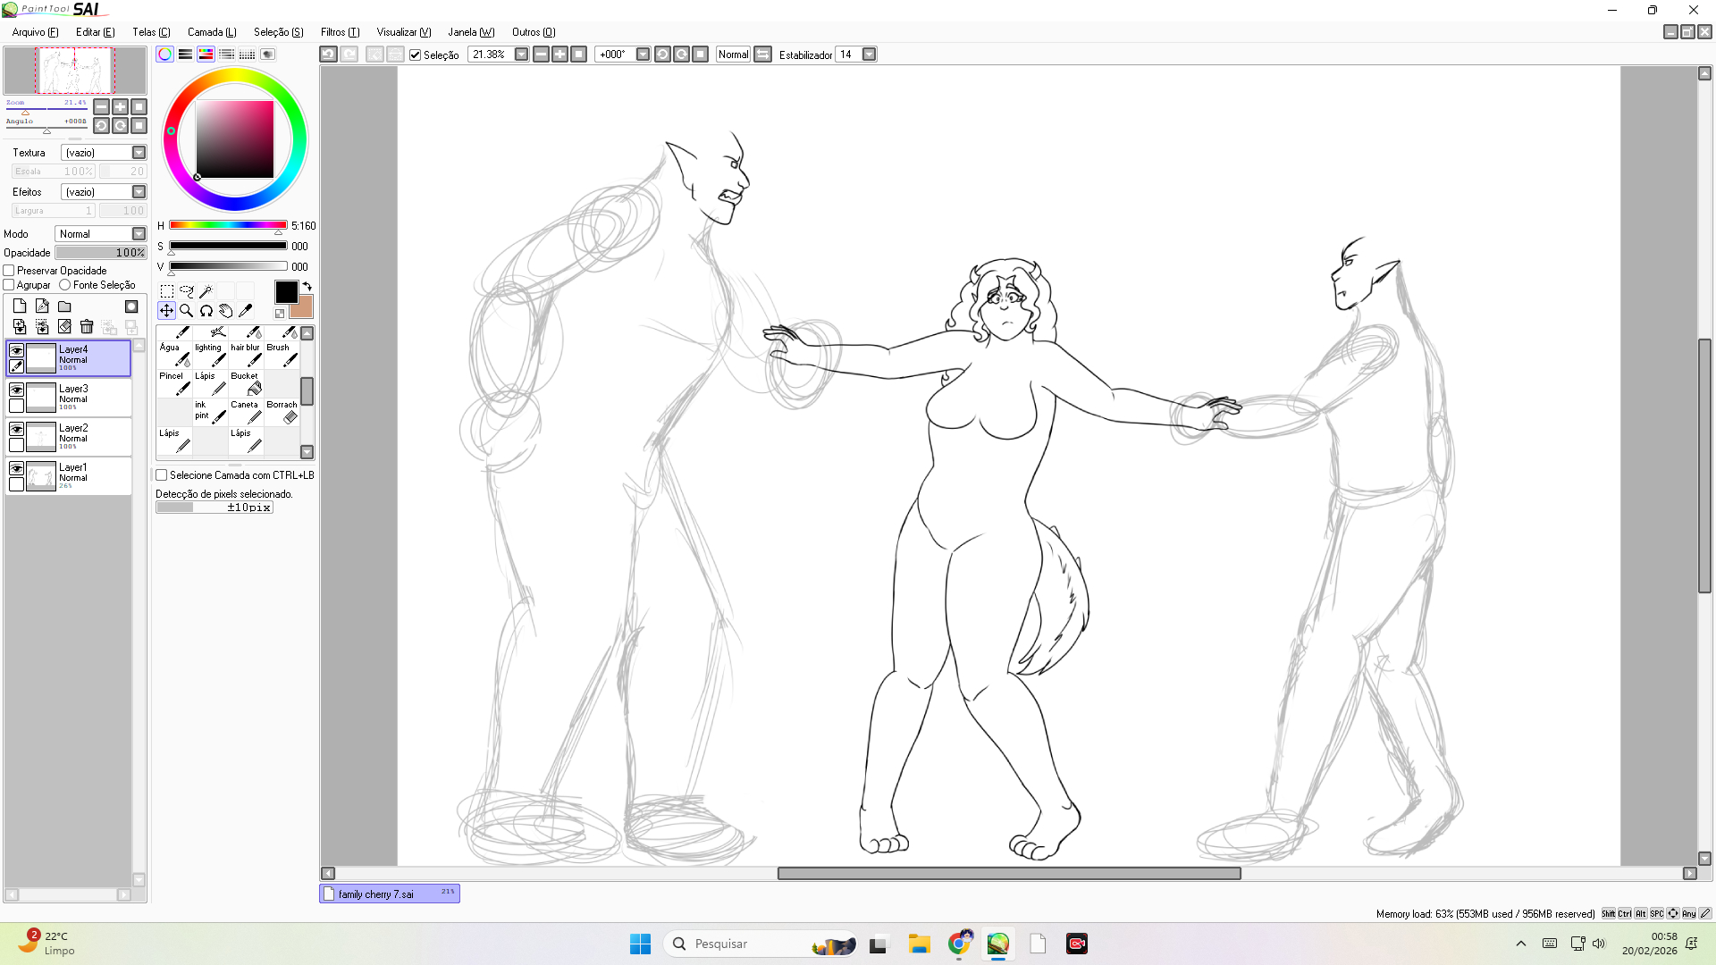Hide Layer3 using eye icon

16,390
